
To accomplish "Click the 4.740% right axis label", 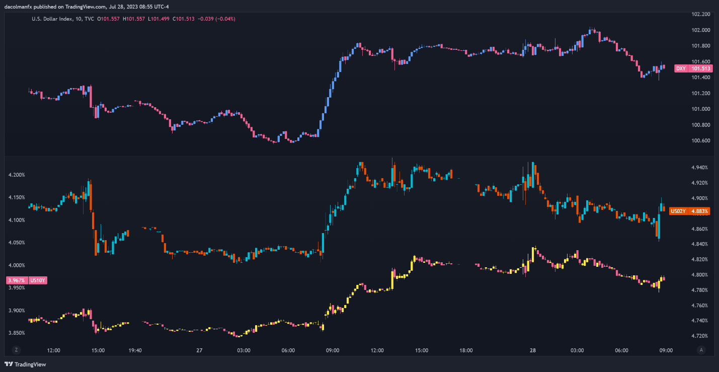I will click(x=700, y=320).
